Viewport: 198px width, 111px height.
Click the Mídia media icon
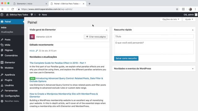pyautogui.click(x=2, y=45)
